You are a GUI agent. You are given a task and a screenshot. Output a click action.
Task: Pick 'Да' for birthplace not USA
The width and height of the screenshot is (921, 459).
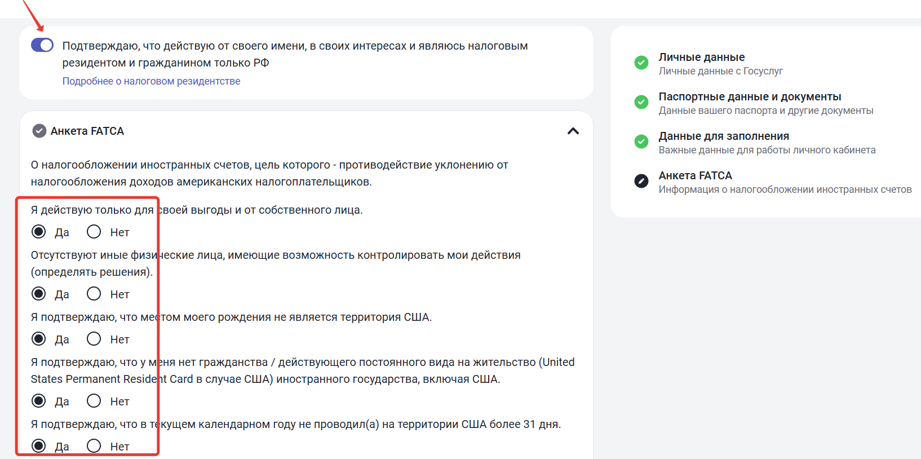click(39, 339)
